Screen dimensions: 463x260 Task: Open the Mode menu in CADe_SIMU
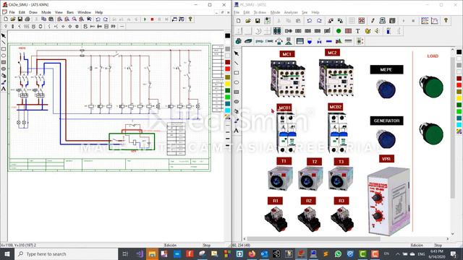tap(46, 12)
